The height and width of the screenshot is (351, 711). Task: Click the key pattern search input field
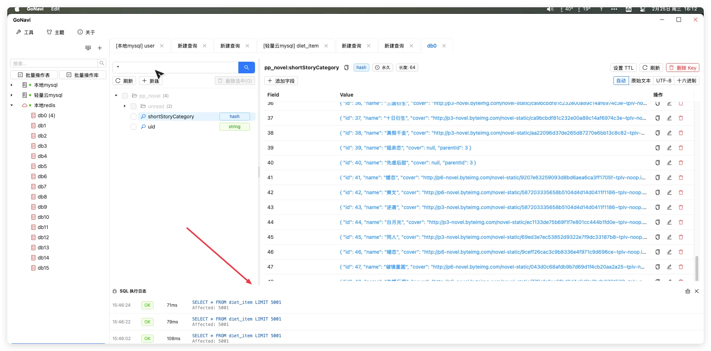pyautogui.click(x=176, y=68)
